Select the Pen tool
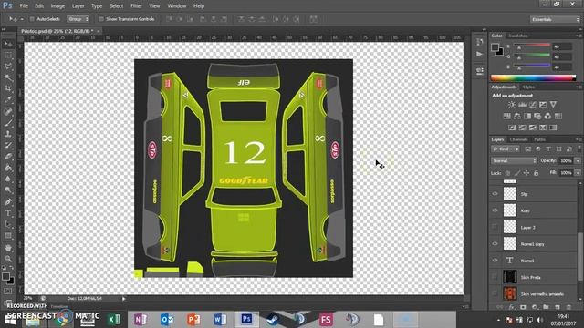The width and height of the screenshot is (584, 328). coord(8,202)
